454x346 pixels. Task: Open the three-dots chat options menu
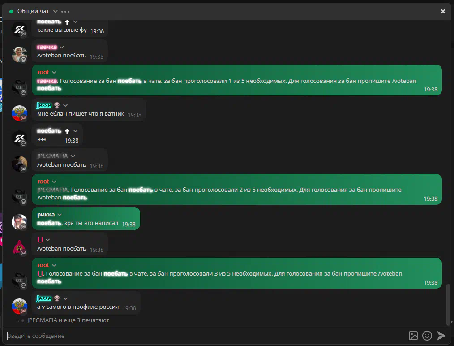[65, 11]
